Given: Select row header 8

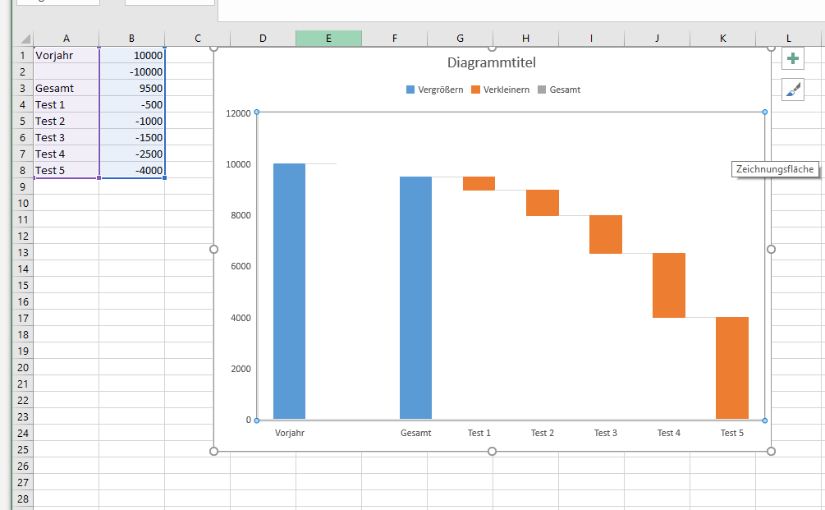Looking at the screenshot, I should [x=22, y=170].
